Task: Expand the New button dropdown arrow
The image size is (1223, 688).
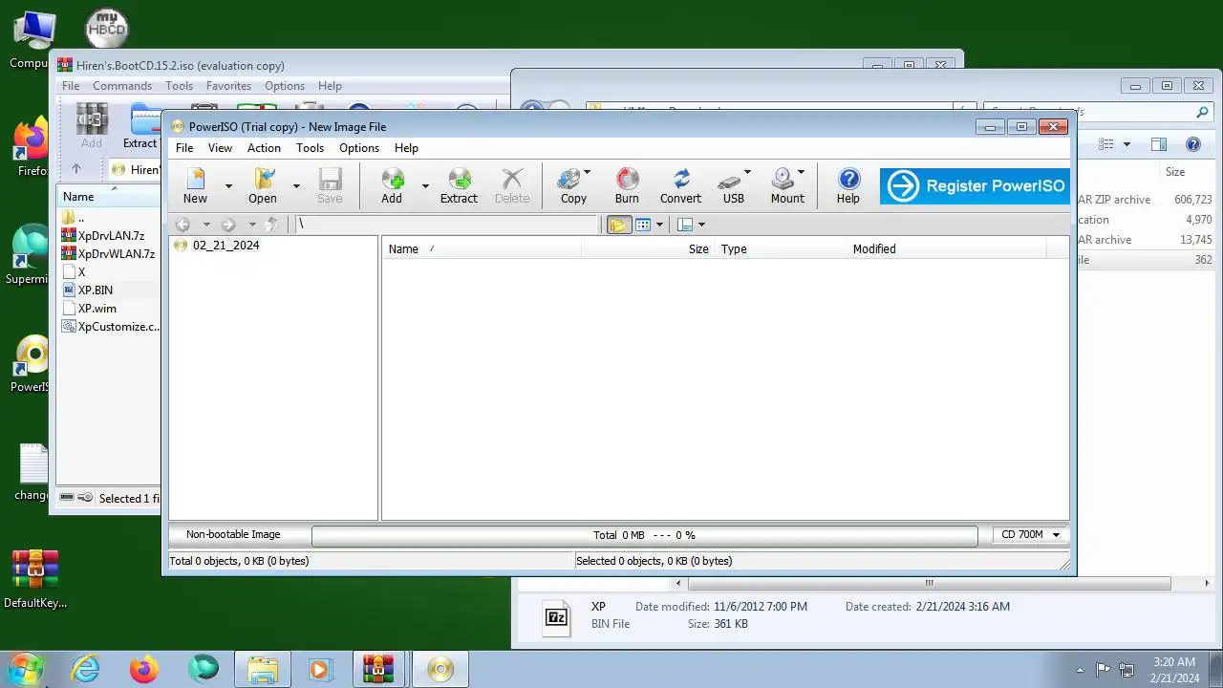Action: click(228, 186)
